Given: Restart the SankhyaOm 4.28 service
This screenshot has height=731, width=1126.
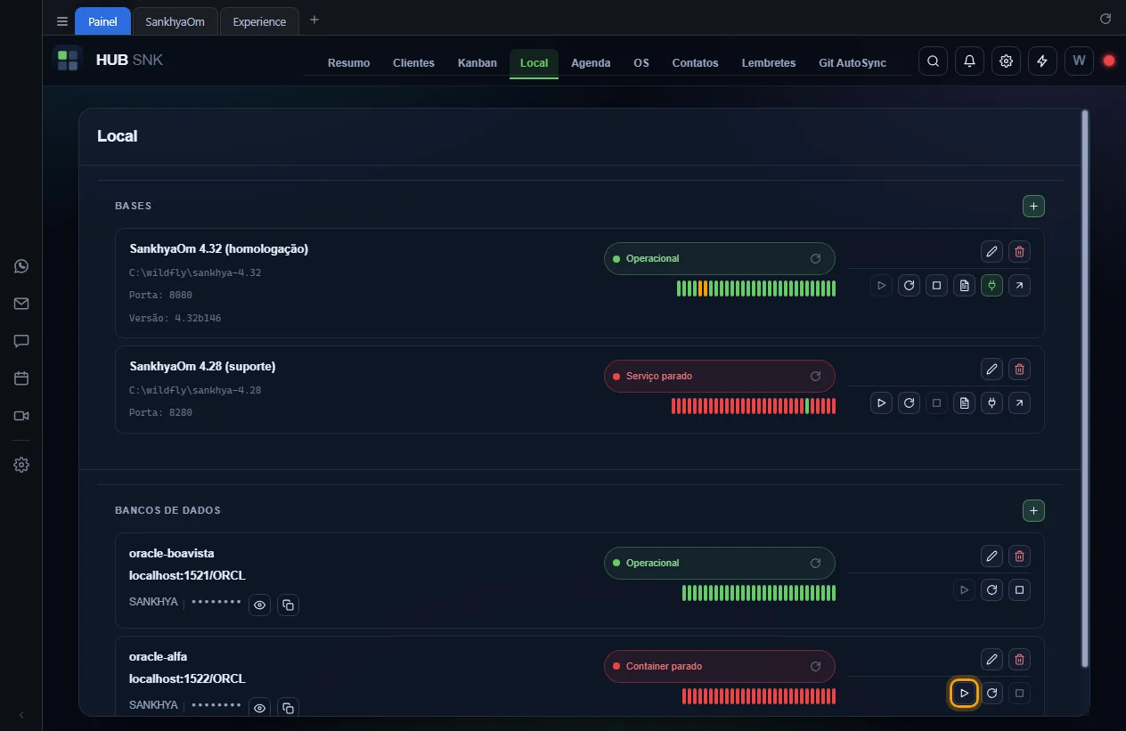Looking at the screenshot, I should tap(909, 403).
